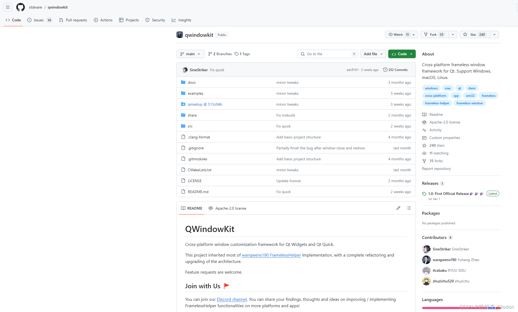
Task: Open the README outline list icon
Action: (x=409, y=208)
